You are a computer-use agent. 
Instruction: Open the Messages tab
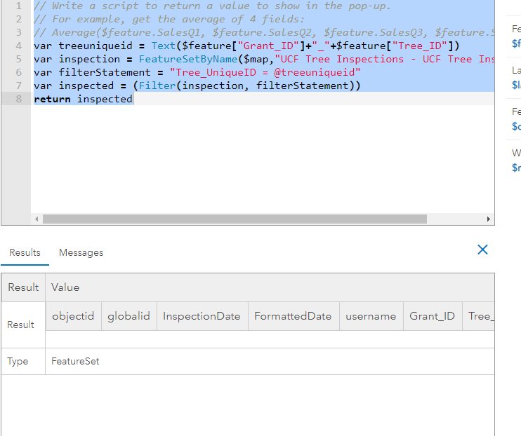pos(81,252)
